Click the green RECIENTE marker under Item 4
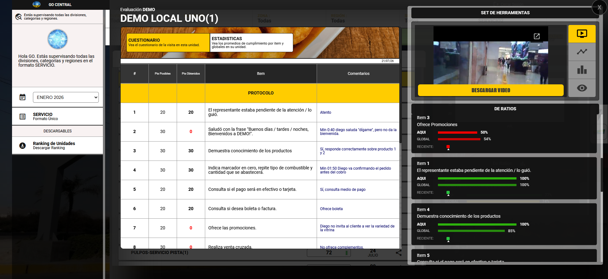Viewport: 608px width, 279px height. click(x=448, y=239)
